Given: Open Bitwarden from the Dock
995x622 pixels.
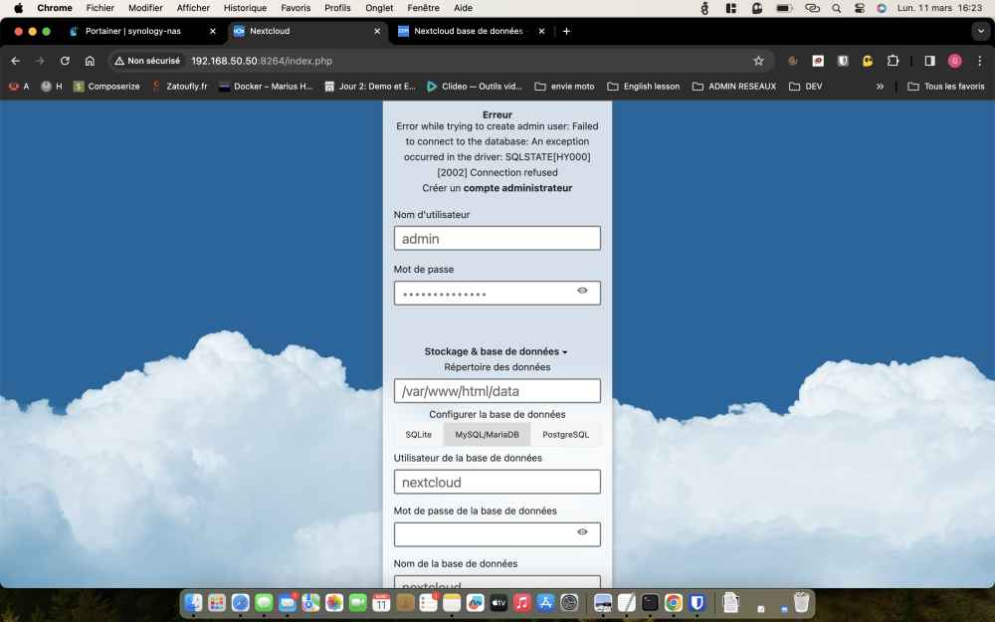Looking at the screenshot, I should pos(696,602).
